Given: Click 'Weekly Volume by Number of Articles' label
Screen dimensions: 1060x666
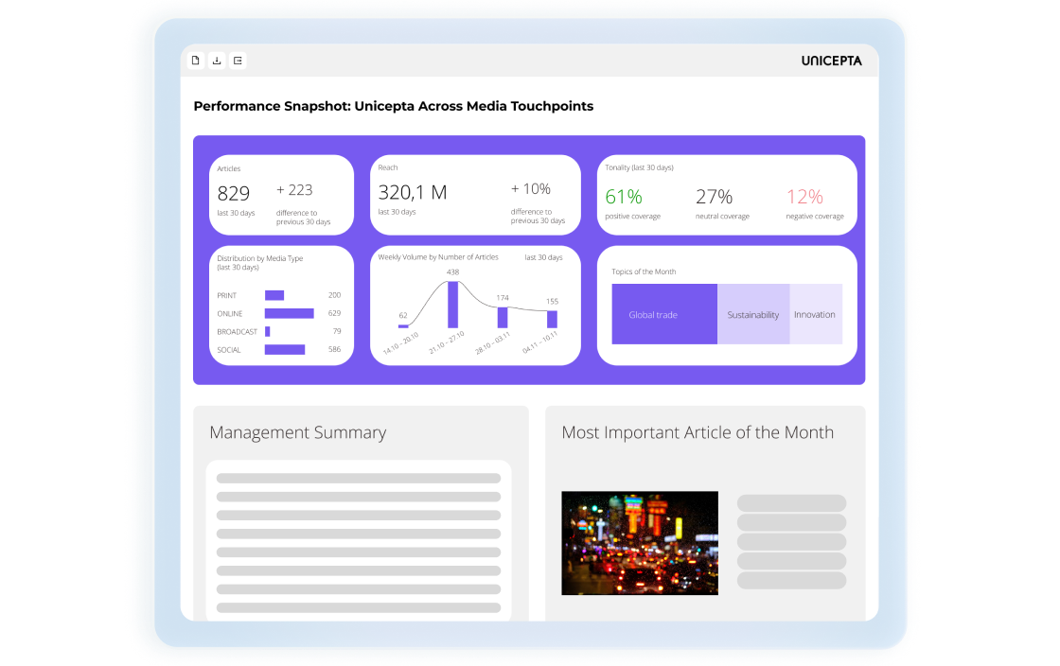Looking at the screenshot, I should (438, 257).
